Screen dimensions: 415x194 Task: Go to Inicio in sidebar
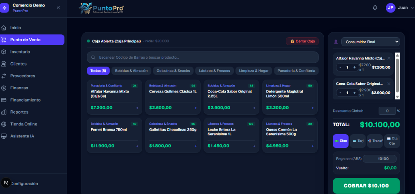tap(16, 28)
